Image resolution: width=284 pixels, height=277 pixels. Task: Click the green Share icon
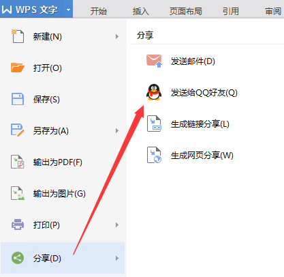click(x=18, y=258)
